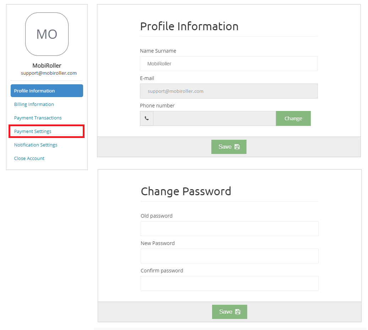
Task: Open Profile Information menu item
Action: pos(47,91)
